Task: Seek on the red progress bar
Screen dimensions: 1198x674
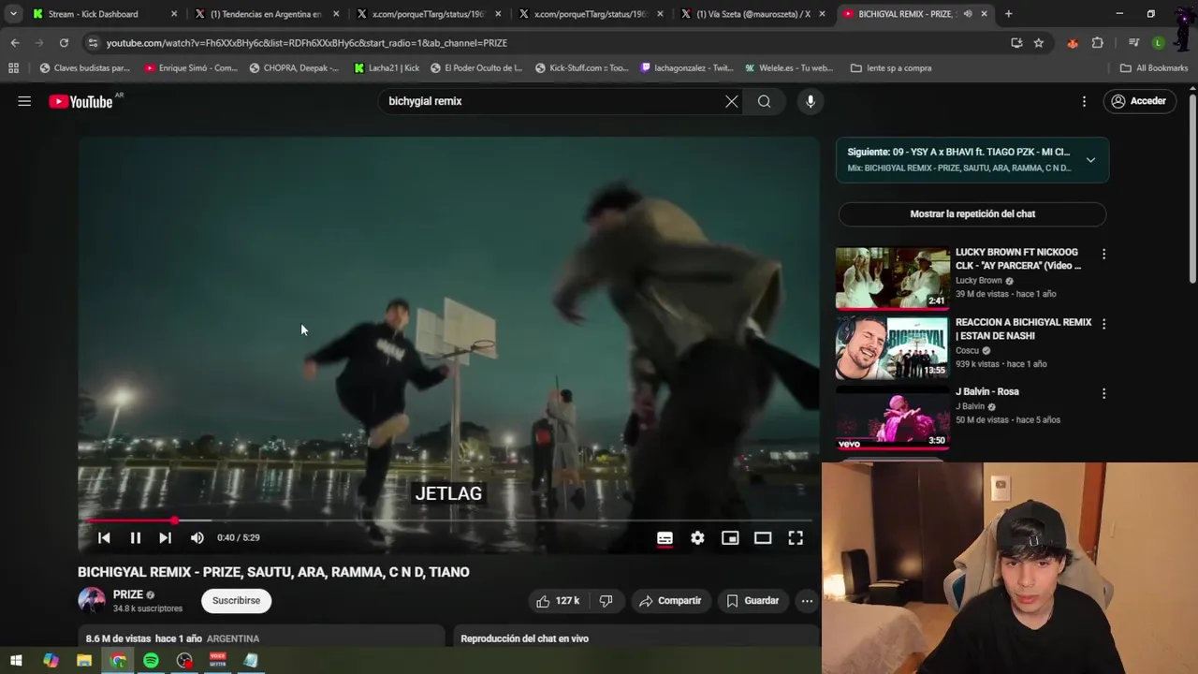Action: [x=449, y=520]
